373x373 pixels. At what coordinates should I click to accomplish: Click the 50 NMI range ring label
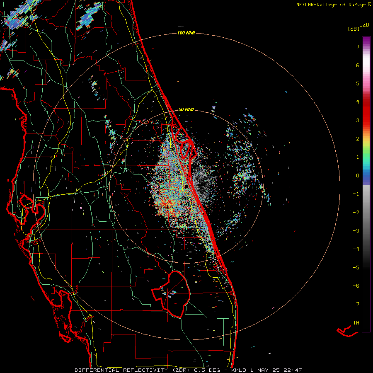pyautogui.click(x=186, y=109)
